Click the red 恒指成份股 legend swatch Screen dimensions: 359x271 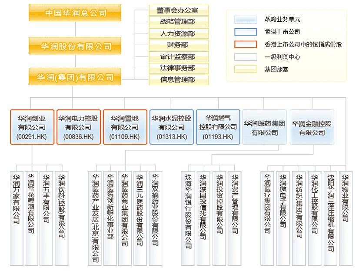tap(245, 44)
